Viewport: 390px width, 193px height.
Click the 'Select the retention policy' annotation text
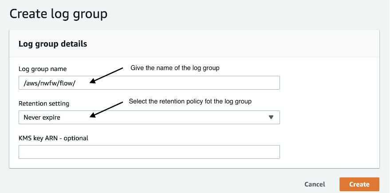tap(190, 102)
